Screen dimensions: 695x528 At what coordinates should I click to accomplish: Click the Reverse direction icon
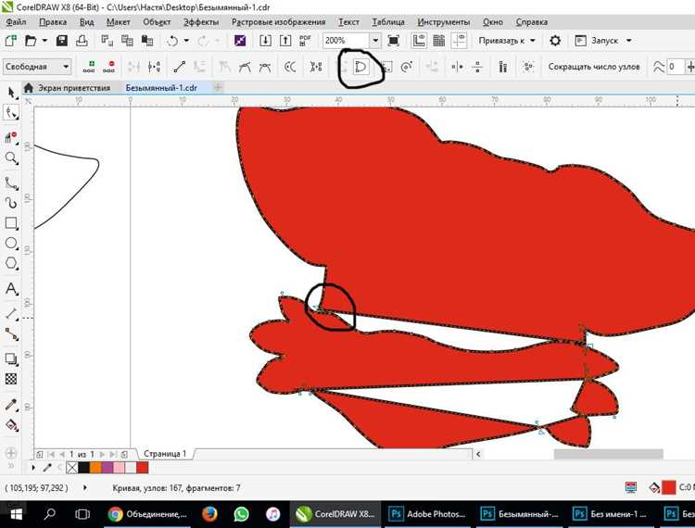point(290,67)
